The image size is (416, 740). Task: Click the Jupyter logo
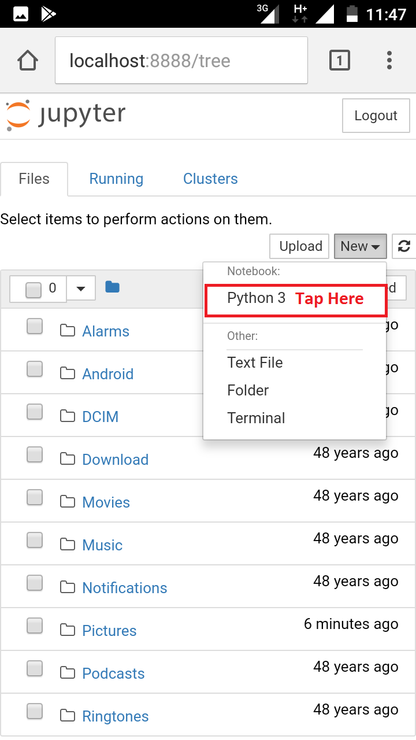[x=65, y=114]
